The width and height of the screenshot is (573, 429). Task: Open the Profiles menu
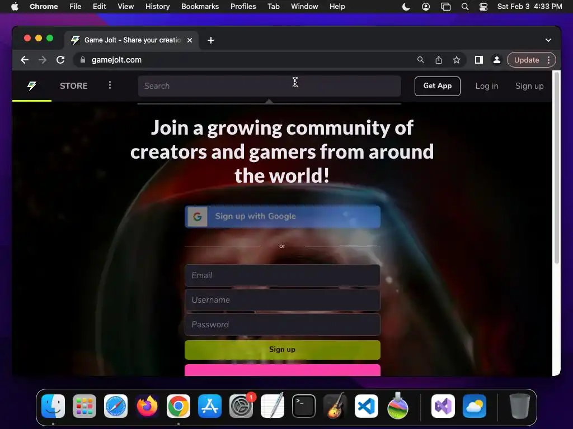pyautogui.click(x=243, y=7)
